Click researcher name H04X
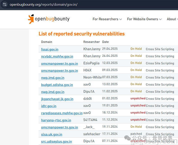Screen dimensions: 178x145 click(87, 70)
